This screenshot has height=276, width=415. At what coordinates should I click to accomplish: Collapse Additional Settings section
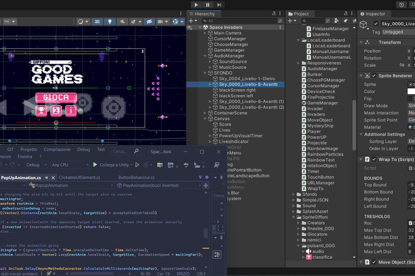(361, 134)
